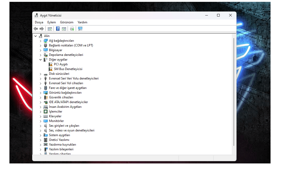Click the show/hide console tree icon
Image resolution: width=302 pixels, height=170 pixels.
point(50,29)
